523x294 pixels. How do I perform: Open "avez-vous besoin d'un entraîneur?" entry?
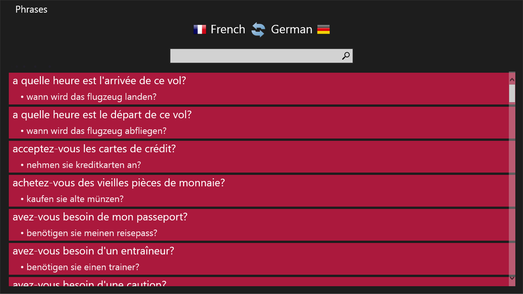(x=93, y=251)
